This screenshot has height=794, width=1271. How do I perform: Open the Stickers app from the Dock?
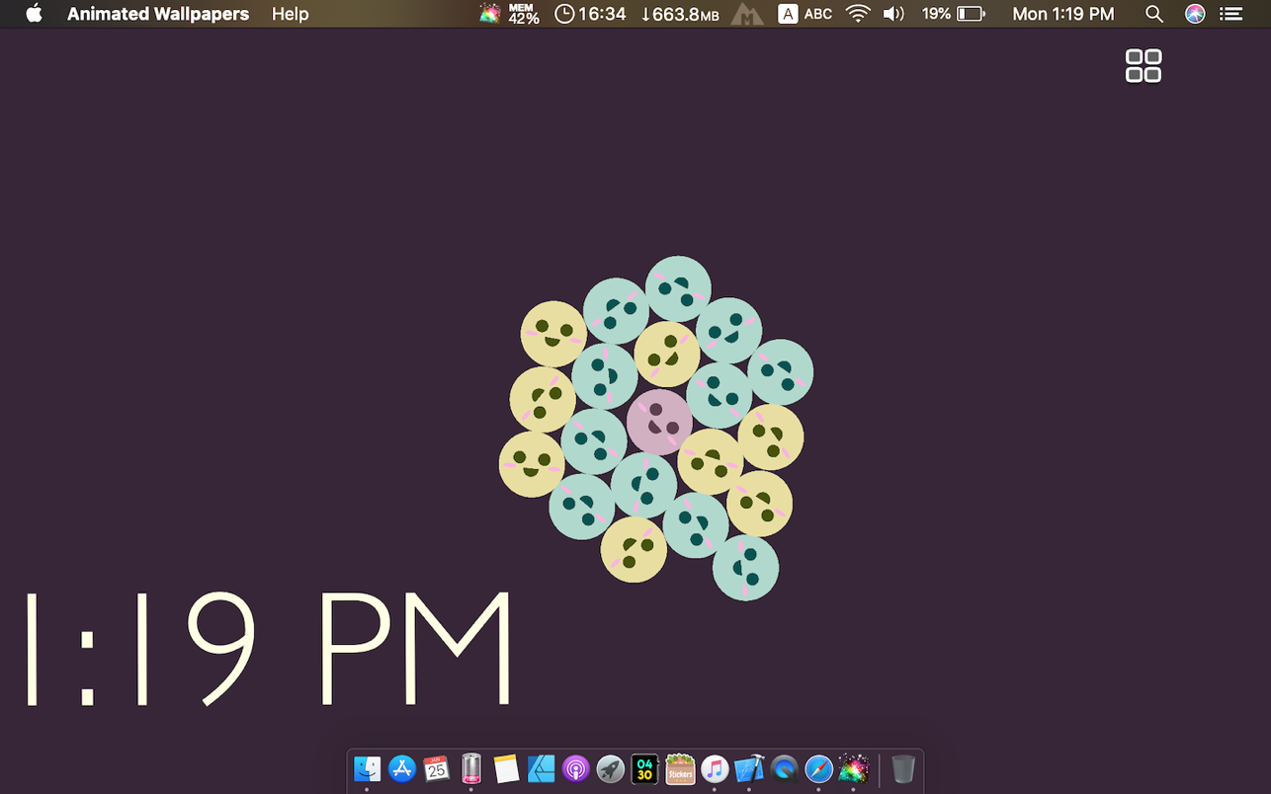pyautogui.click(x=679, y=769)
